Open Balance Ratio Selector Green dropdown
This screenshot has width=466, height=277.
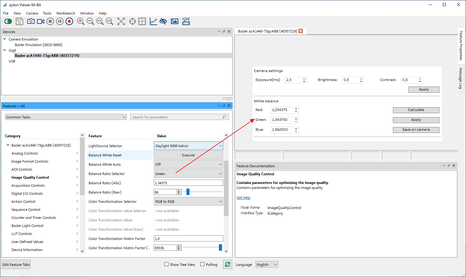[189, 174]
